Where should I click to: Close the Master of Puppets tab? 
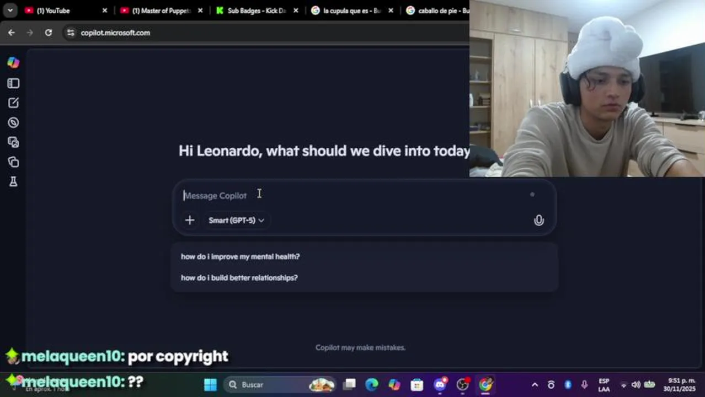tap(200, 10)
